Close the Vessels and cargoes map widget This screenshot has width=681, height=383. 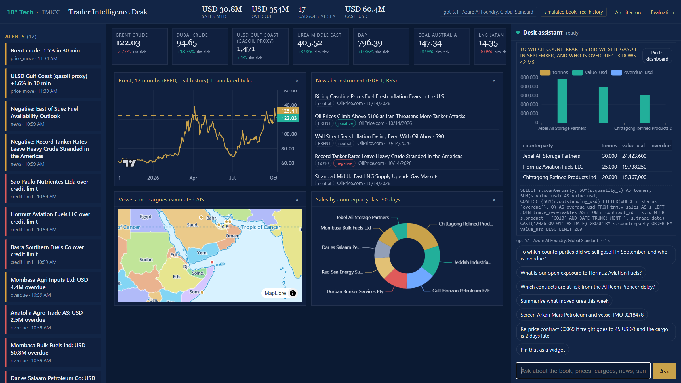(297, 200)
